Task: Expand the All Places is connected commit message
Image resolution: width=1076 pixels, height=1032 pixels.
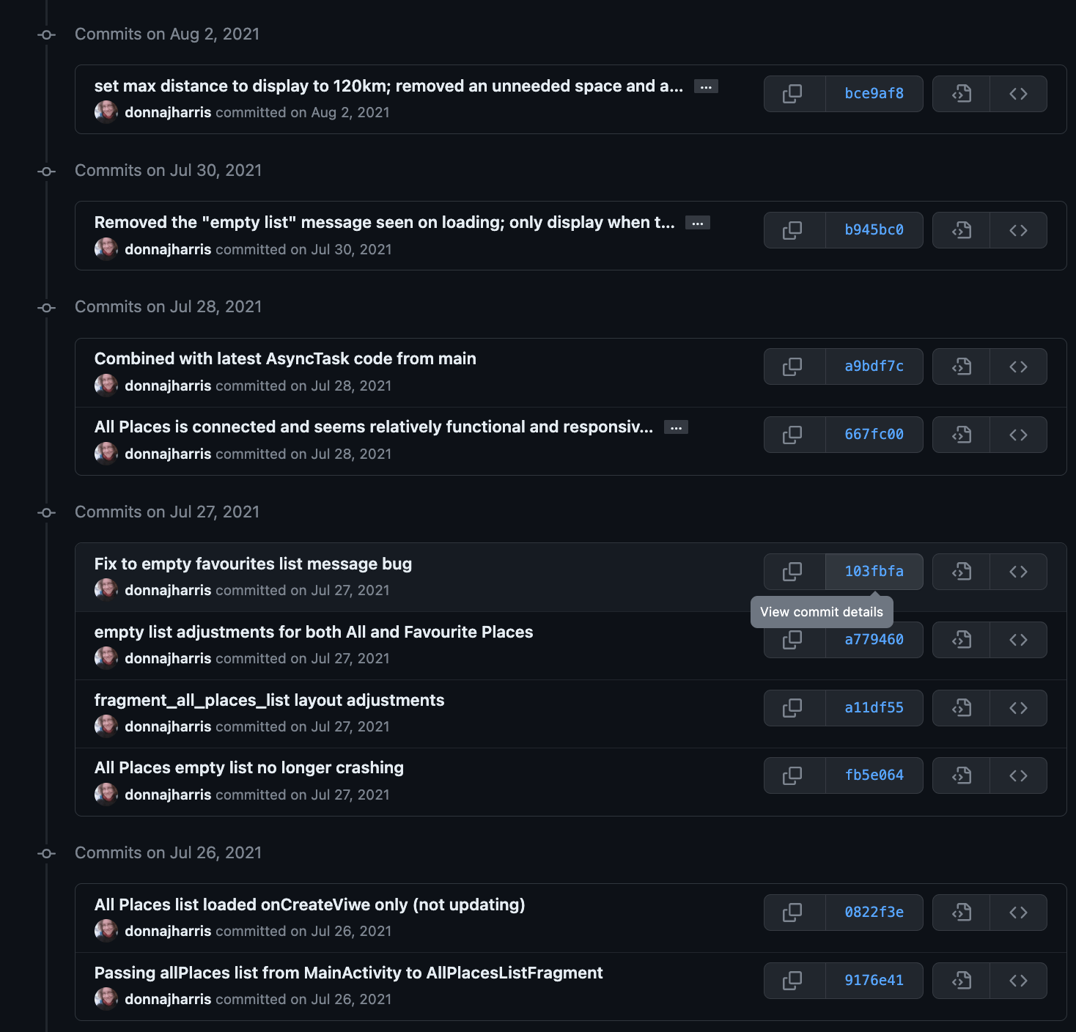Action: [x=676, y=427]
